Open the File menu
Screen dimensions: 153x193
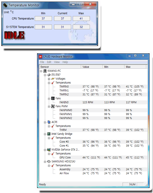tap(42, 62)
